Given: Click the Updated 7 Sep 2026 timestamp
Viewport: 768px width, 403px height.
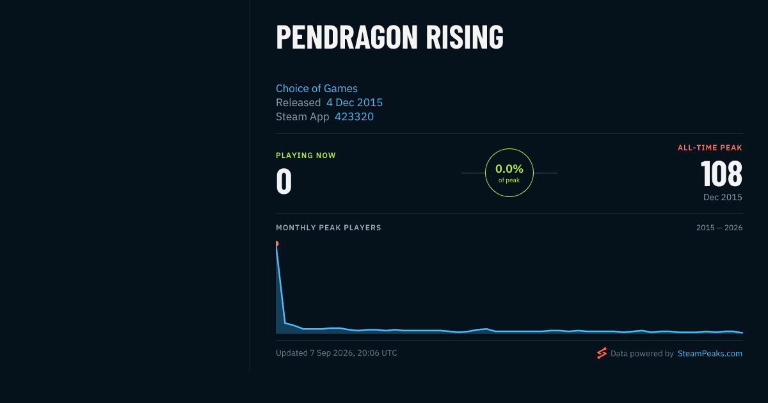Looking at the screenshot, I should [x=337, y=352].
